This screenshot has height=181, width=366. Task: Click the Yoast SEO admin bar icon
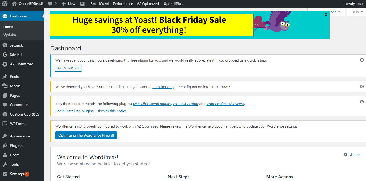pos(82,4)
